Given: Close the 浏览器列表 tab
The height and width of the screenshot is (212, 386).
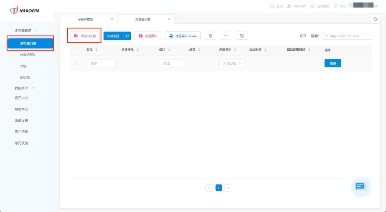Looking at the screenshot, I should pyautogui.click(x=169, y=19).
